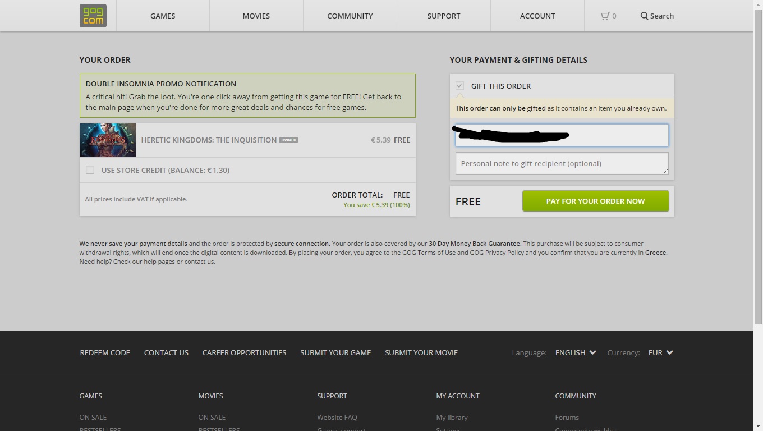Click Heretic Kingdoms: The Inquisition title
Viewport: 763px width, 431px height.
[209, 140]
